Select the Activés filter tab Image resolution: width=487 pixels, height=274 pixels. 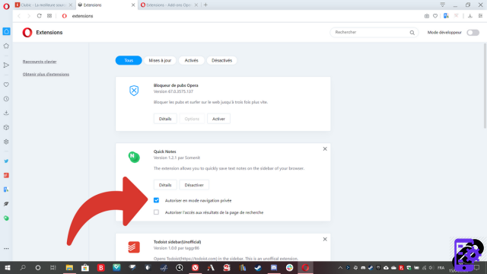coord(191,60)
